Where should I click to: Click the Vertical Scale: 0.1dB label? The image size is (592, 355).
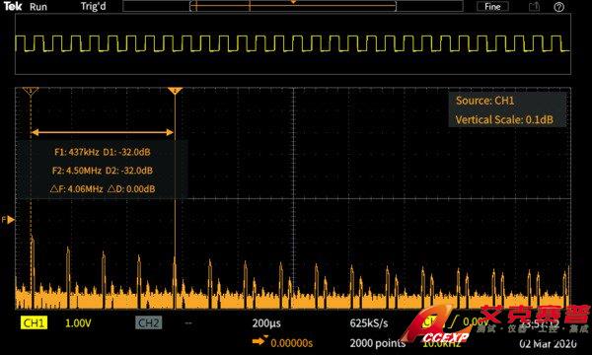tap(504, 120)
